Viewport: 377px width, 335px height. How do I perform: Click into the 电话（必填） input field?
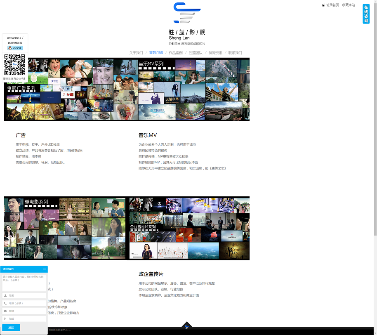[x=24, y=303]
